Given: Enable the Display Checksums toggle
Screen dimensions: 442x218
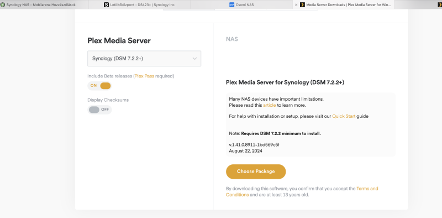Looking at the screenshot, I should pyautogui.click(x=99, y=110).
